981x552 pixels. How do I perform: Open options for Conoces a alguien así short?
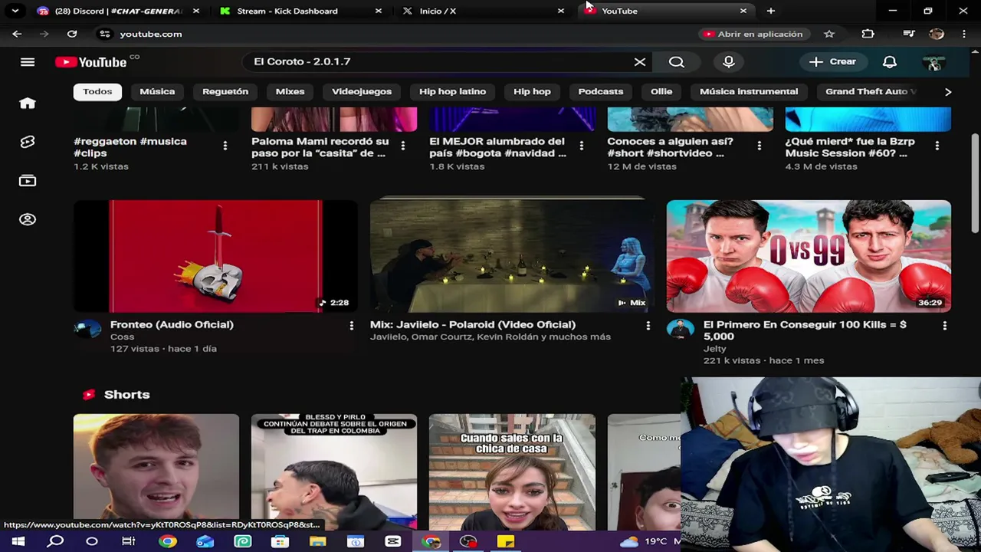click(759, 146)
